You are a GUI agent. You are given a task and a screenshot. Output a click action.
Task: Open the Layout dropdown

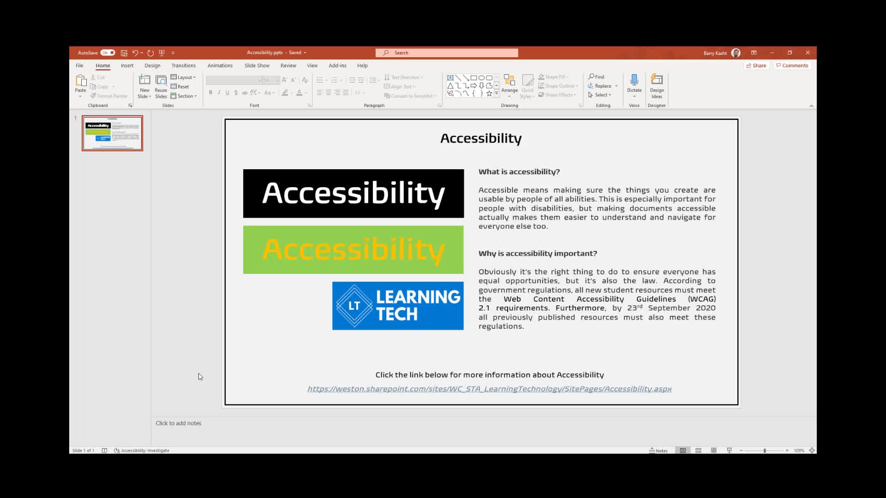[183, 77]
